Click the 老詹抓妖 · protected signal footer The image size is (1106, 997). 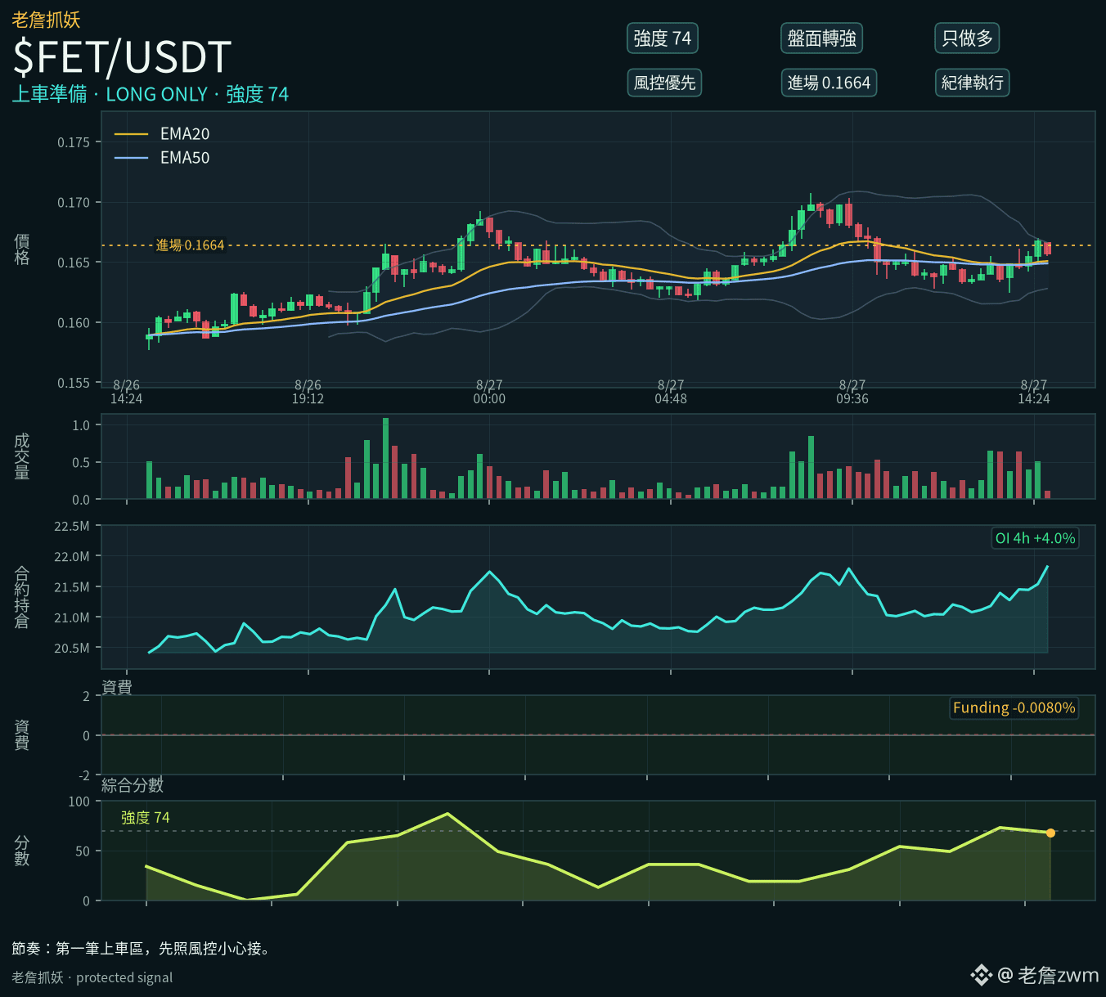[x=92, y=977]
